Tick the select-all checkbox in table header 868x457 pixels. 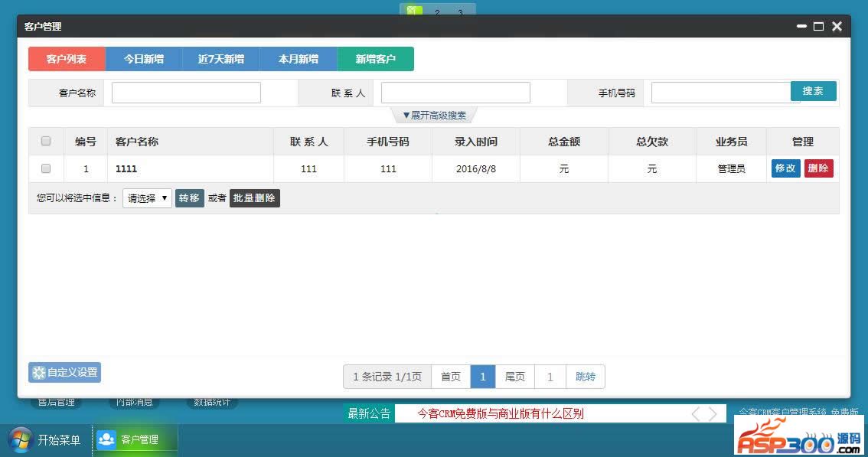tap(46, 141)
